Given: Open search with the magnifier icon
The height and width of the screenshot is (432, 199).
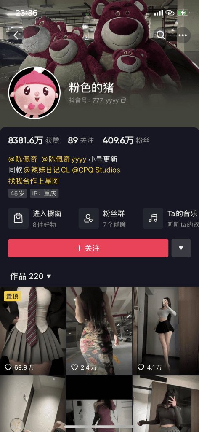Looking at the screenshot, I should (x=161, y=35).
